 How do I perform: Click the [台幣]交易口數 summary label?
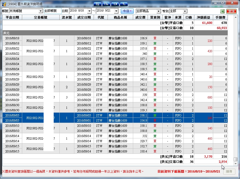tap(171, 28)
